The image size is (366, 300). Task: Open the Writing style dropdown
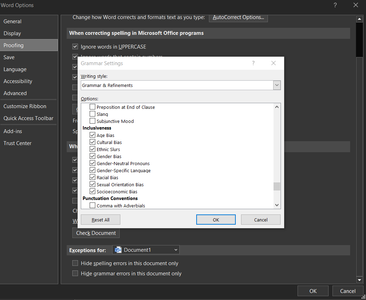(277, 85)
